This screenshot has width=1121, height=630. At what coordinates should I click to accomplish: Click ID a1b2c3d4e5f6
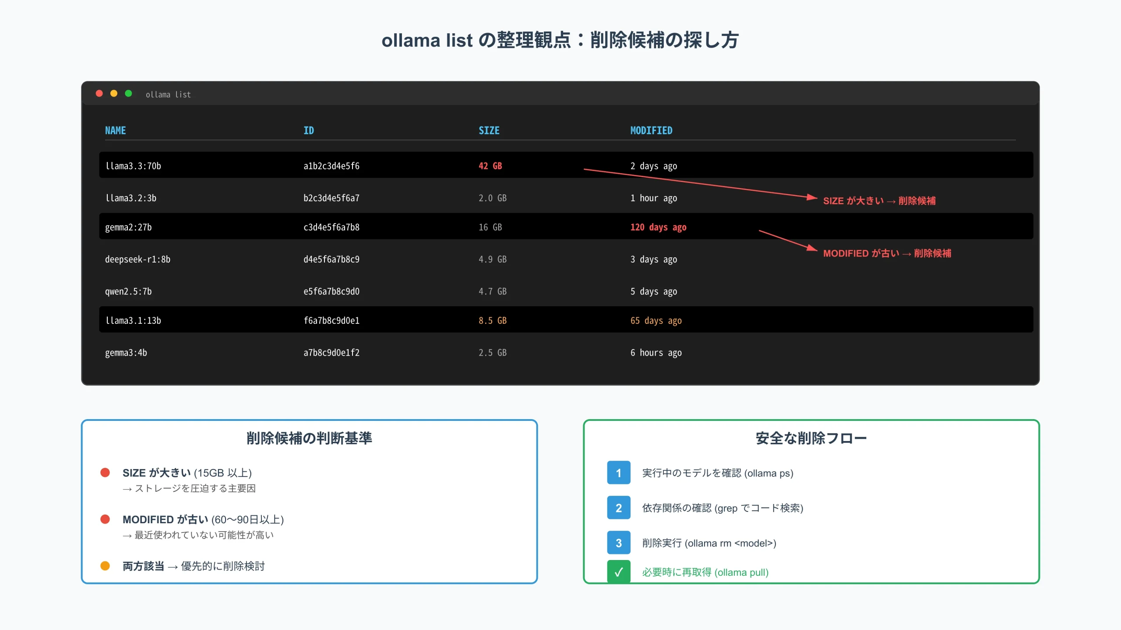point(331,166)
